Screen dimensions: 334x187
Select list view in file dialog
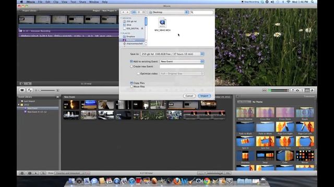click(x=139, y=12)
